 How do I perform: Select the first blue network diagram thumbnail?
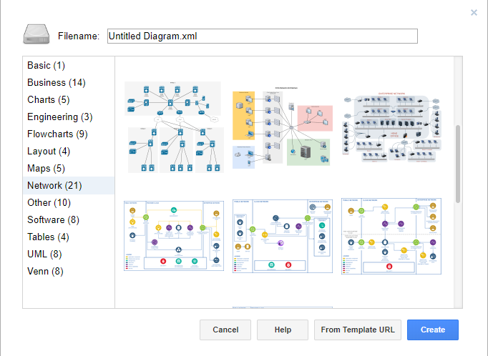tap(174, 127)
